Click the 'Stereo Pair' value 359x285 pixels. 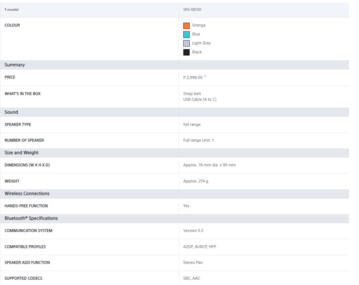click(x=193, y=262)
